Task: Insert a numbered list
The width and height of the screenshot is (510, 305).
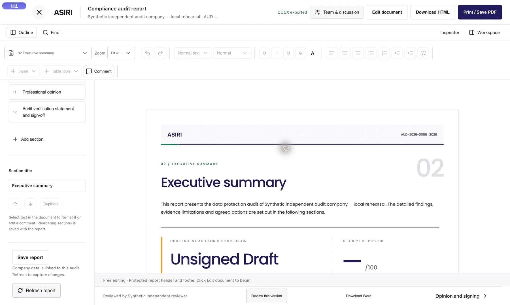Action: (384, 53)
